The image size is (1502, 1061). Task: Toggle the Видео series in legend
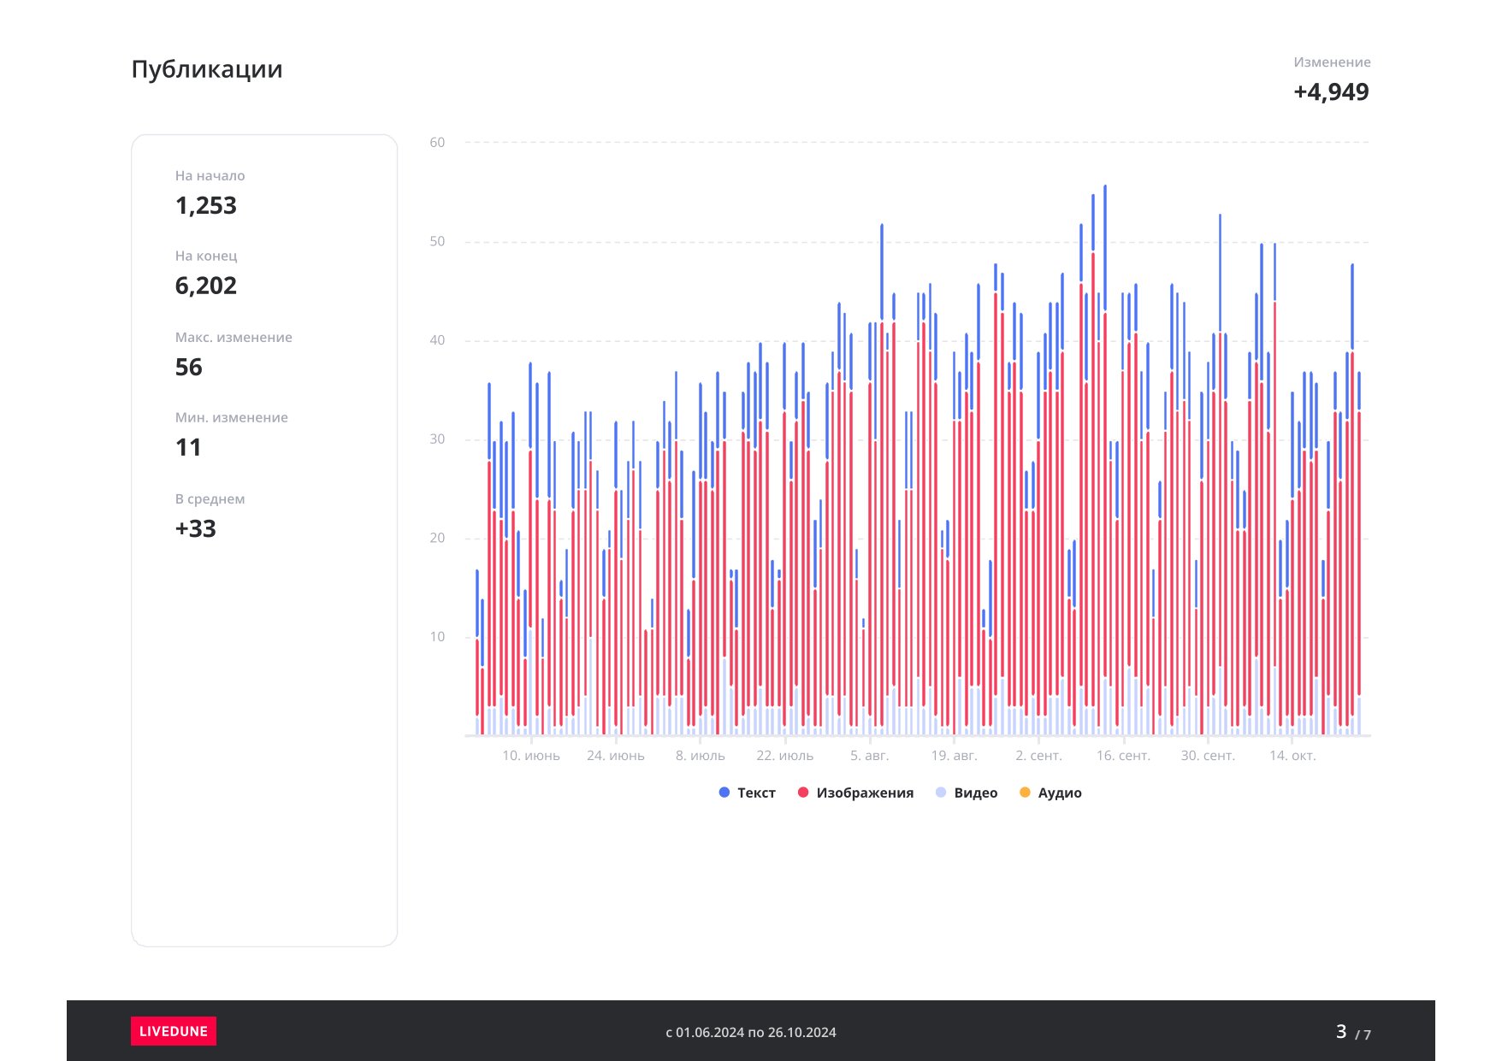click(x=967, y=793)
